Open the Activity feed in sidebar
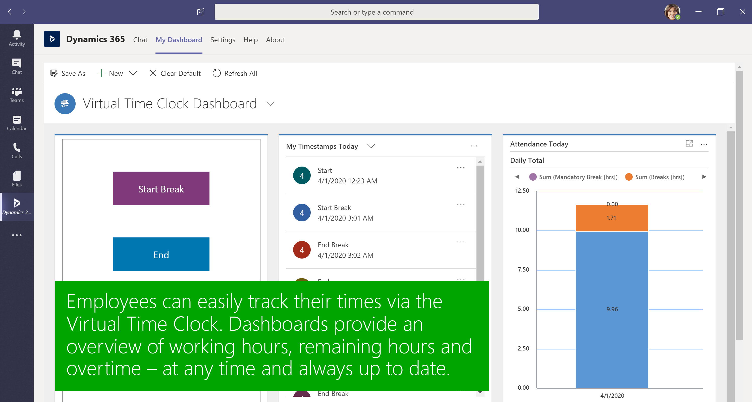 click(x=17, y=38)
